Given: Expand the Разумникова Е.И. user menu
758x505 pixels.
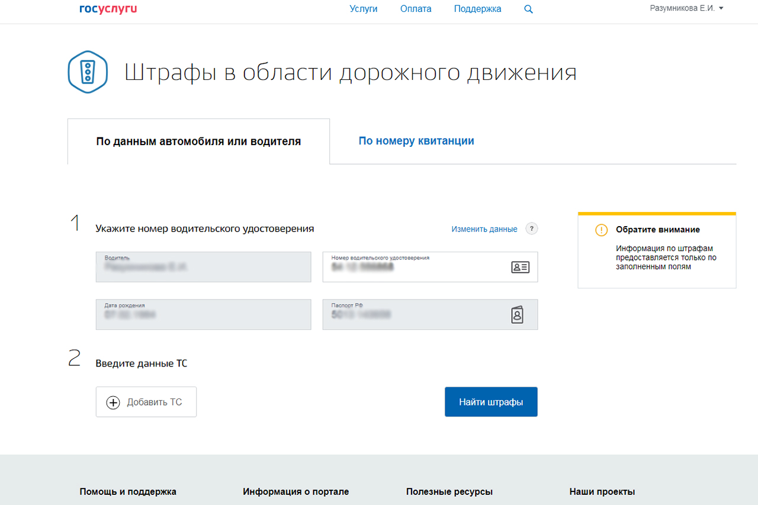Looking at the screenshot, I should (x=687, y=8).
